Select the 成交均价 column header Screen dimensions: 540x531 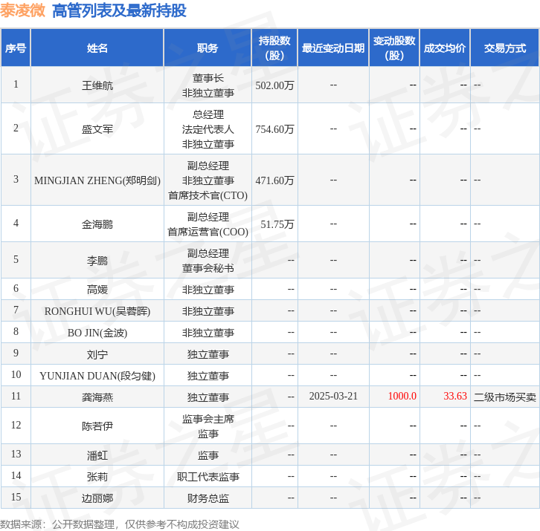click(x=445, y=48)
